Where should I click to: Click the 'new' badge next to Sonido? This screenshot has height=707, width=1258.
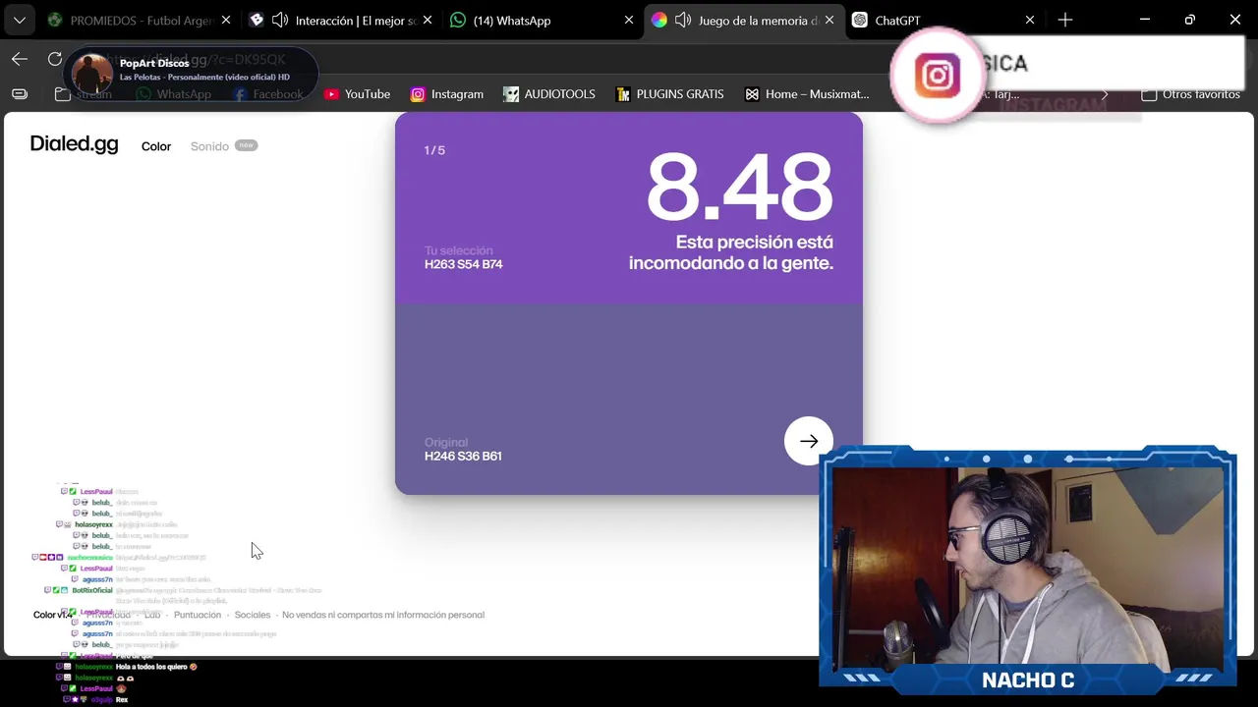[246, 145]
